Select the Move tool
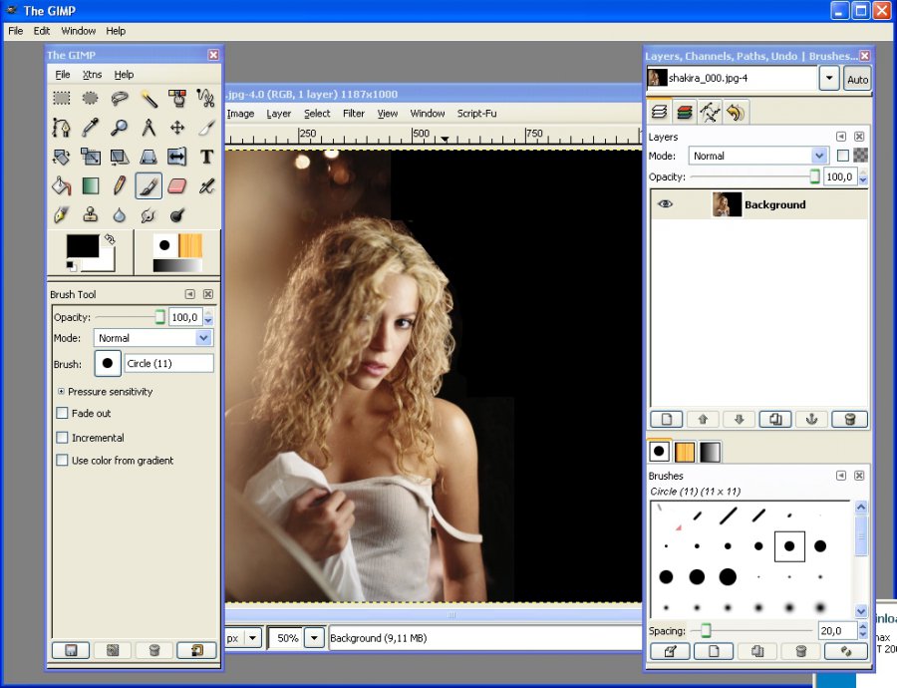 [x=177, y=128]
